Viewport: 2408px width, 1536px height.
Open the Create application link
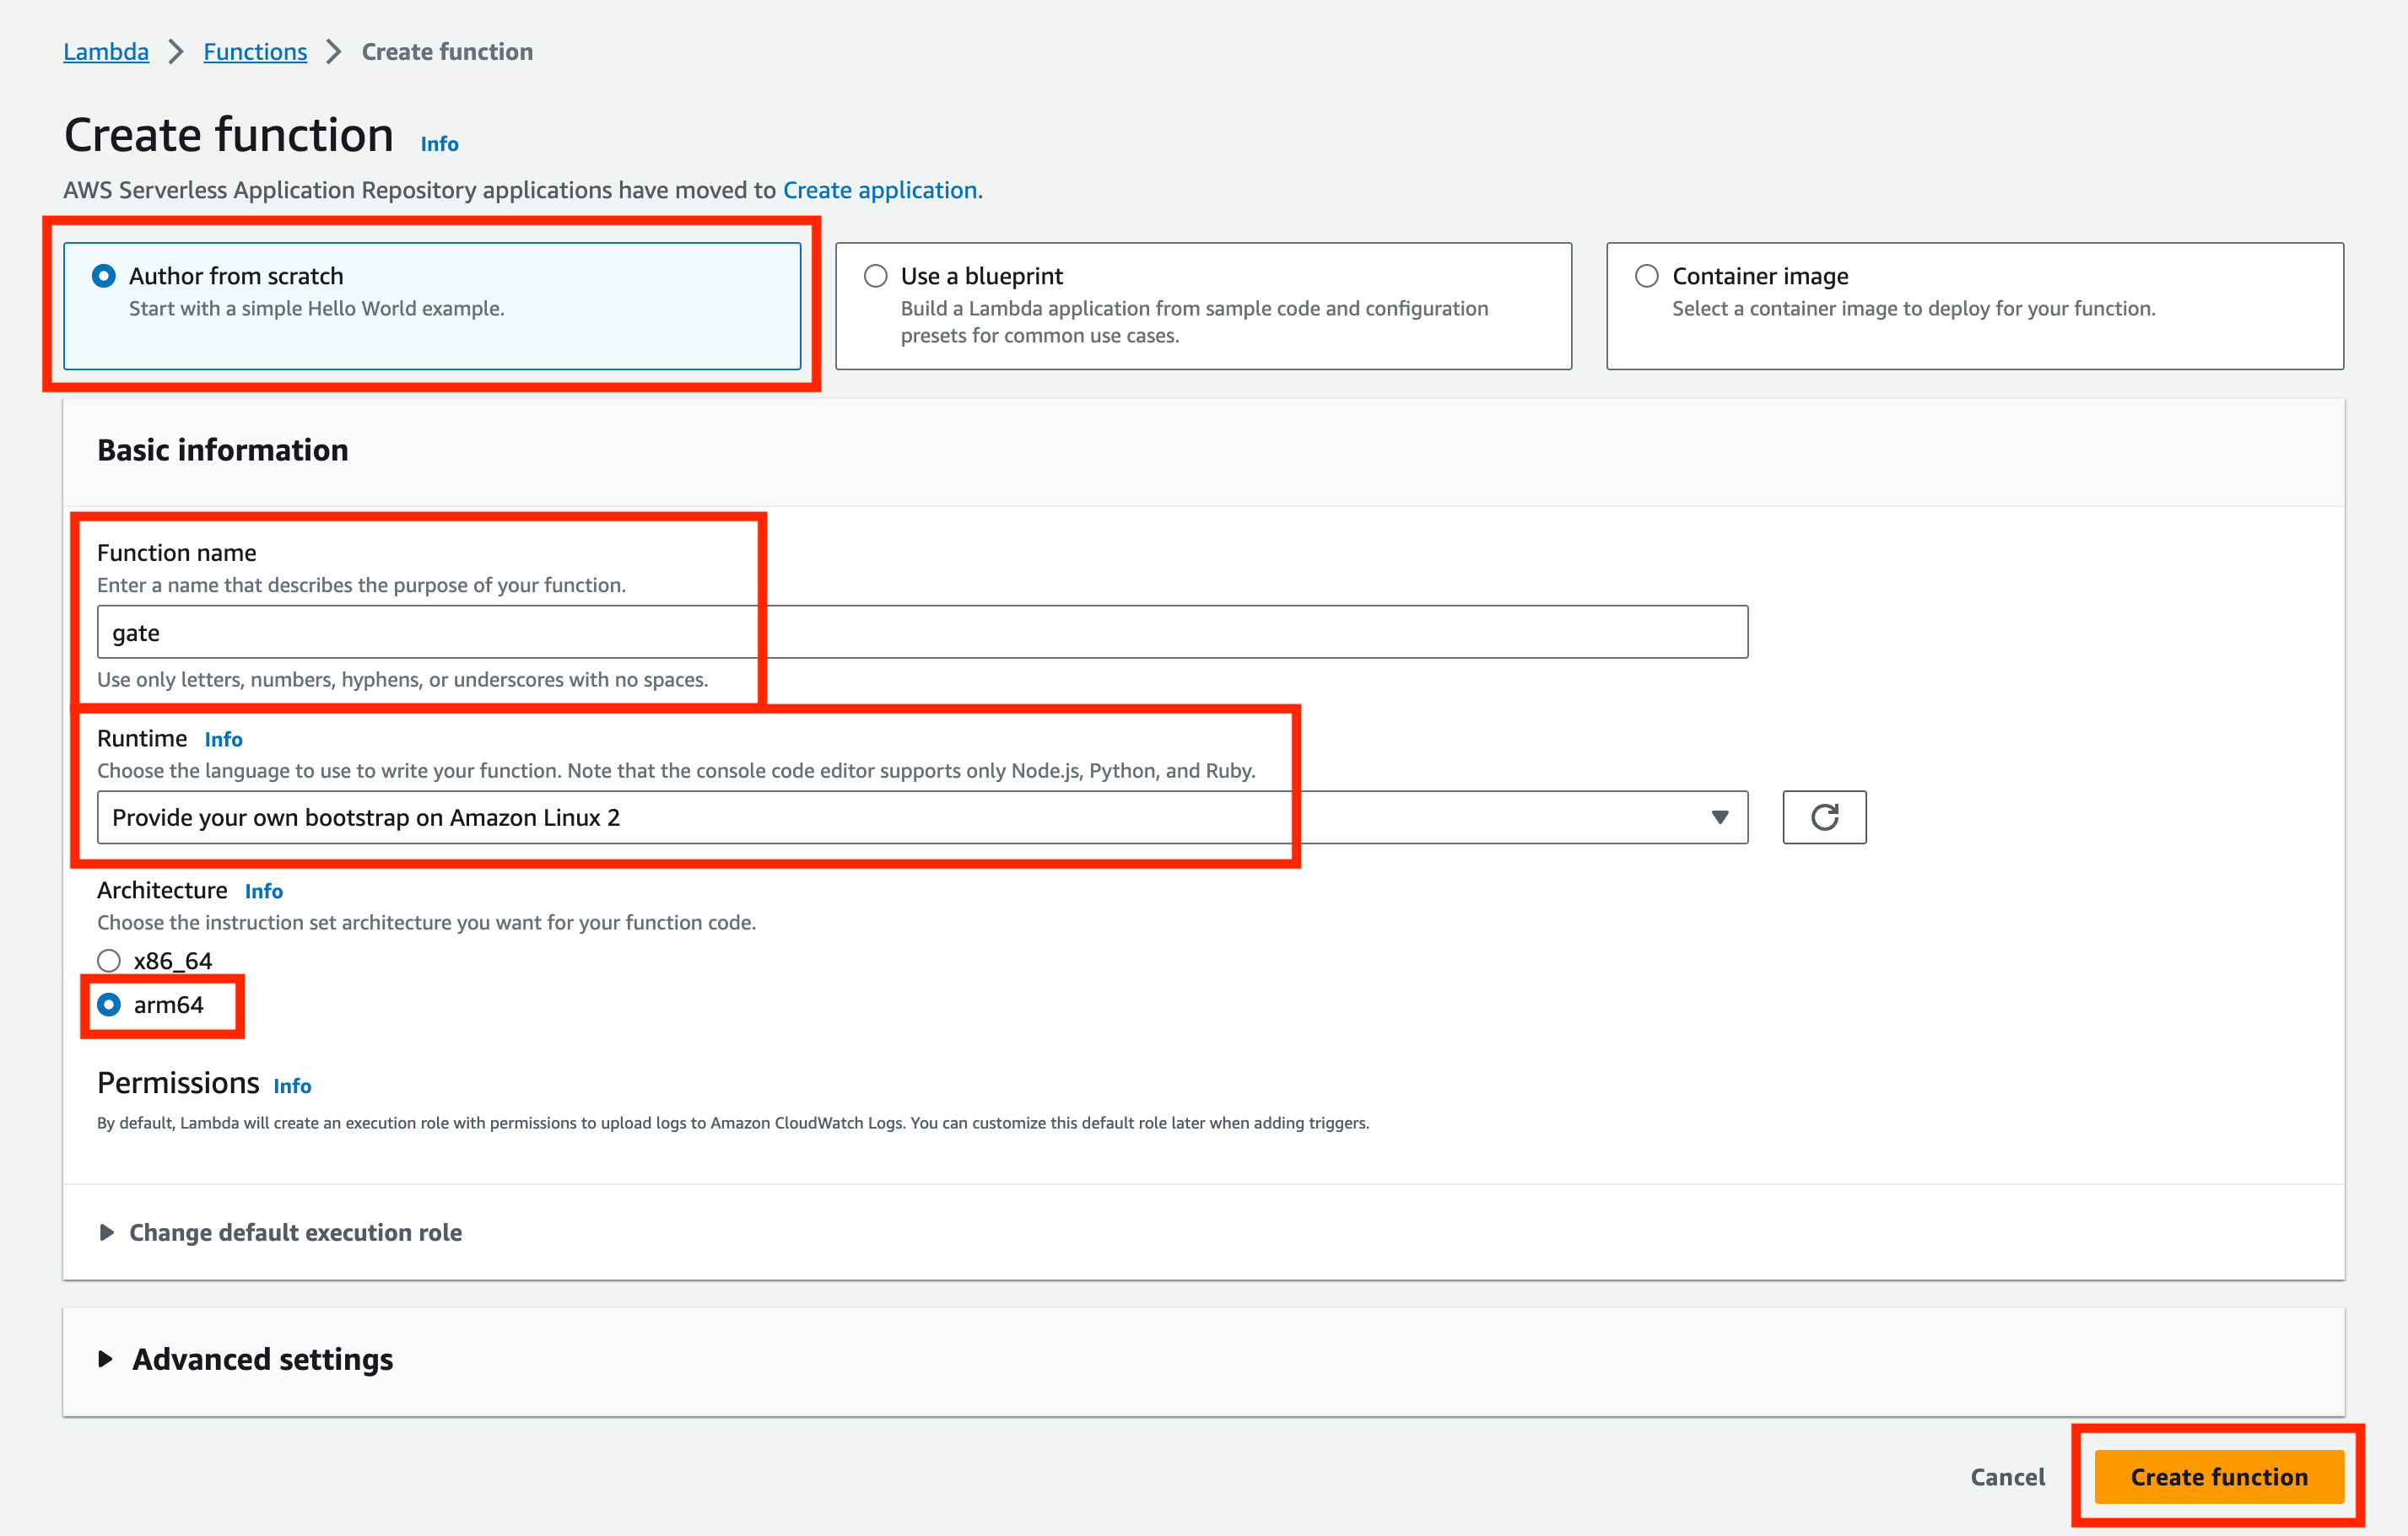[879, 190]
